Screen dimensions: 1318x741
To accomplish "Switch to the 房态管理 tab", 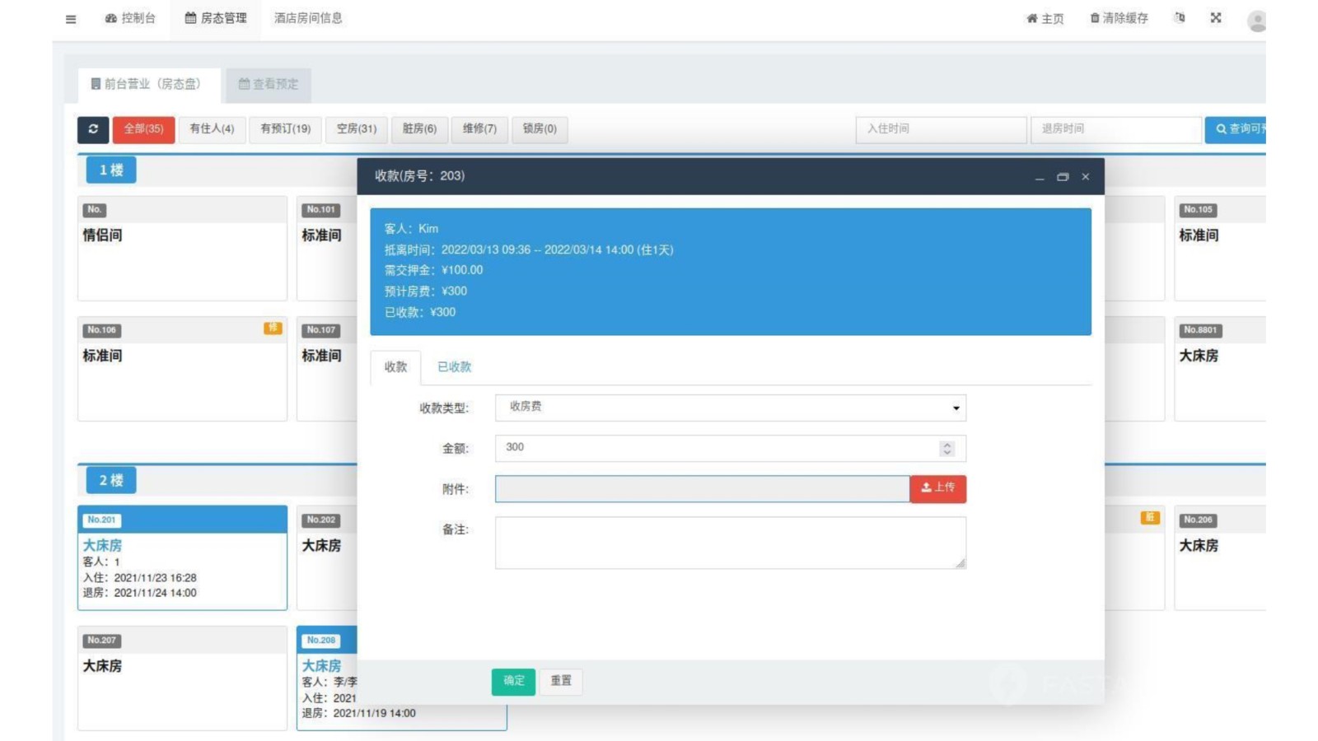I will tap(216, 18).
